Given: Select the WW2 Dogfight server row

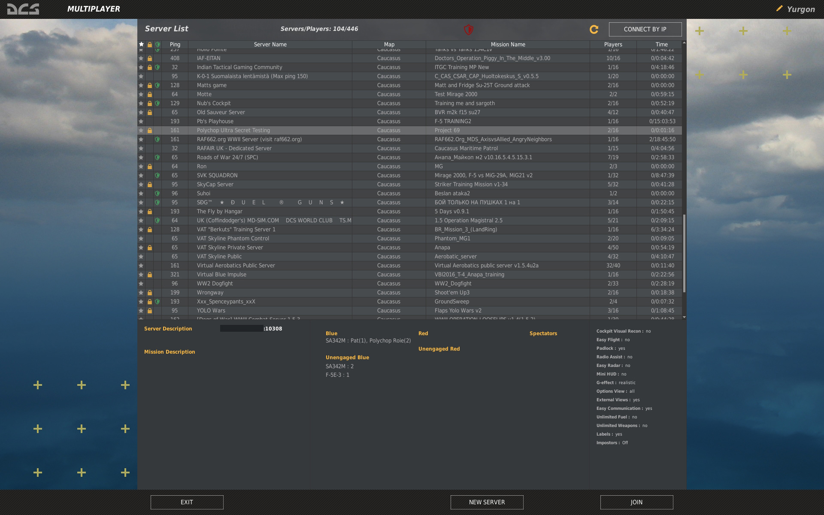Looking at the screenshot, I should point(270,284).
